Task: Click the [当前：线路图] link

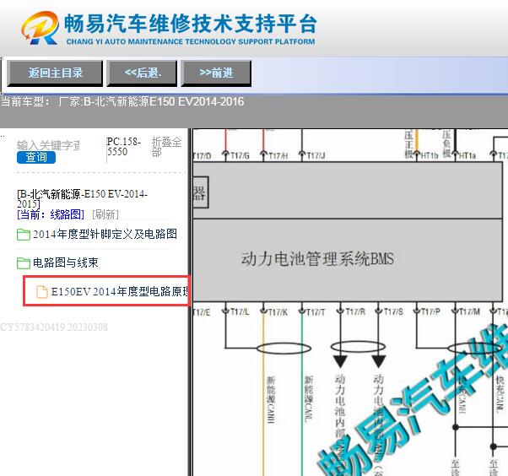Action: coord(51,214)
